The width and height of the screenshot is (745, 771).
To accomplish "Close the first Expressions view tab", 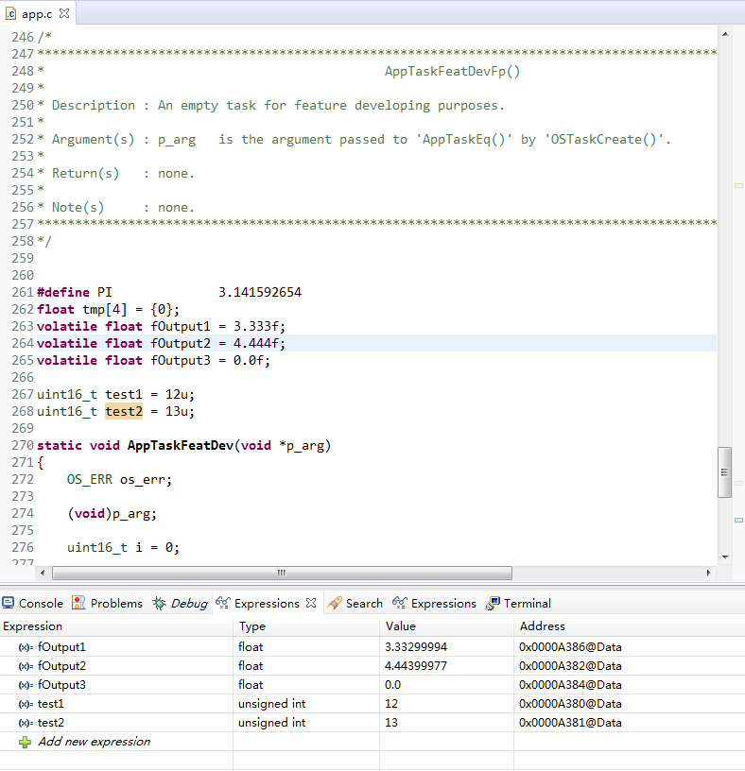I will (311, 604).
